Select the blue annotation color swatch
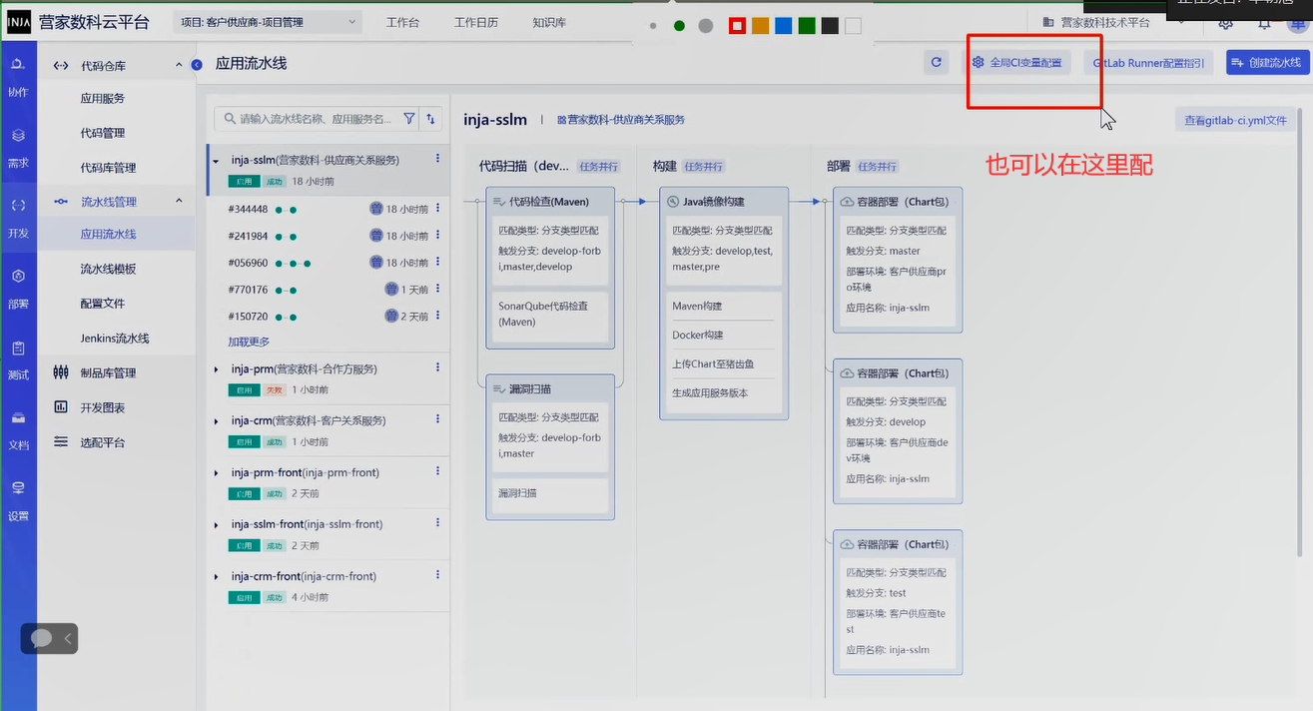This screenshot has width=1313, height=711. click(784, 26)
